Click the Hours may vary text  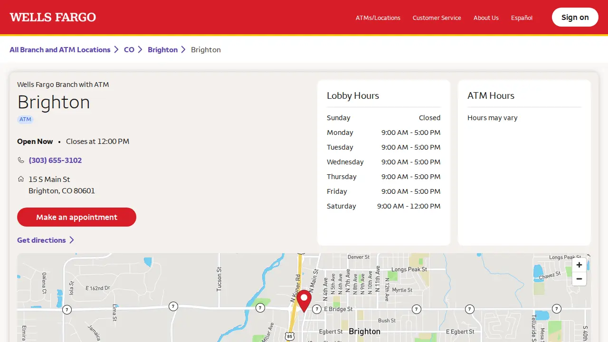[493, 118]
